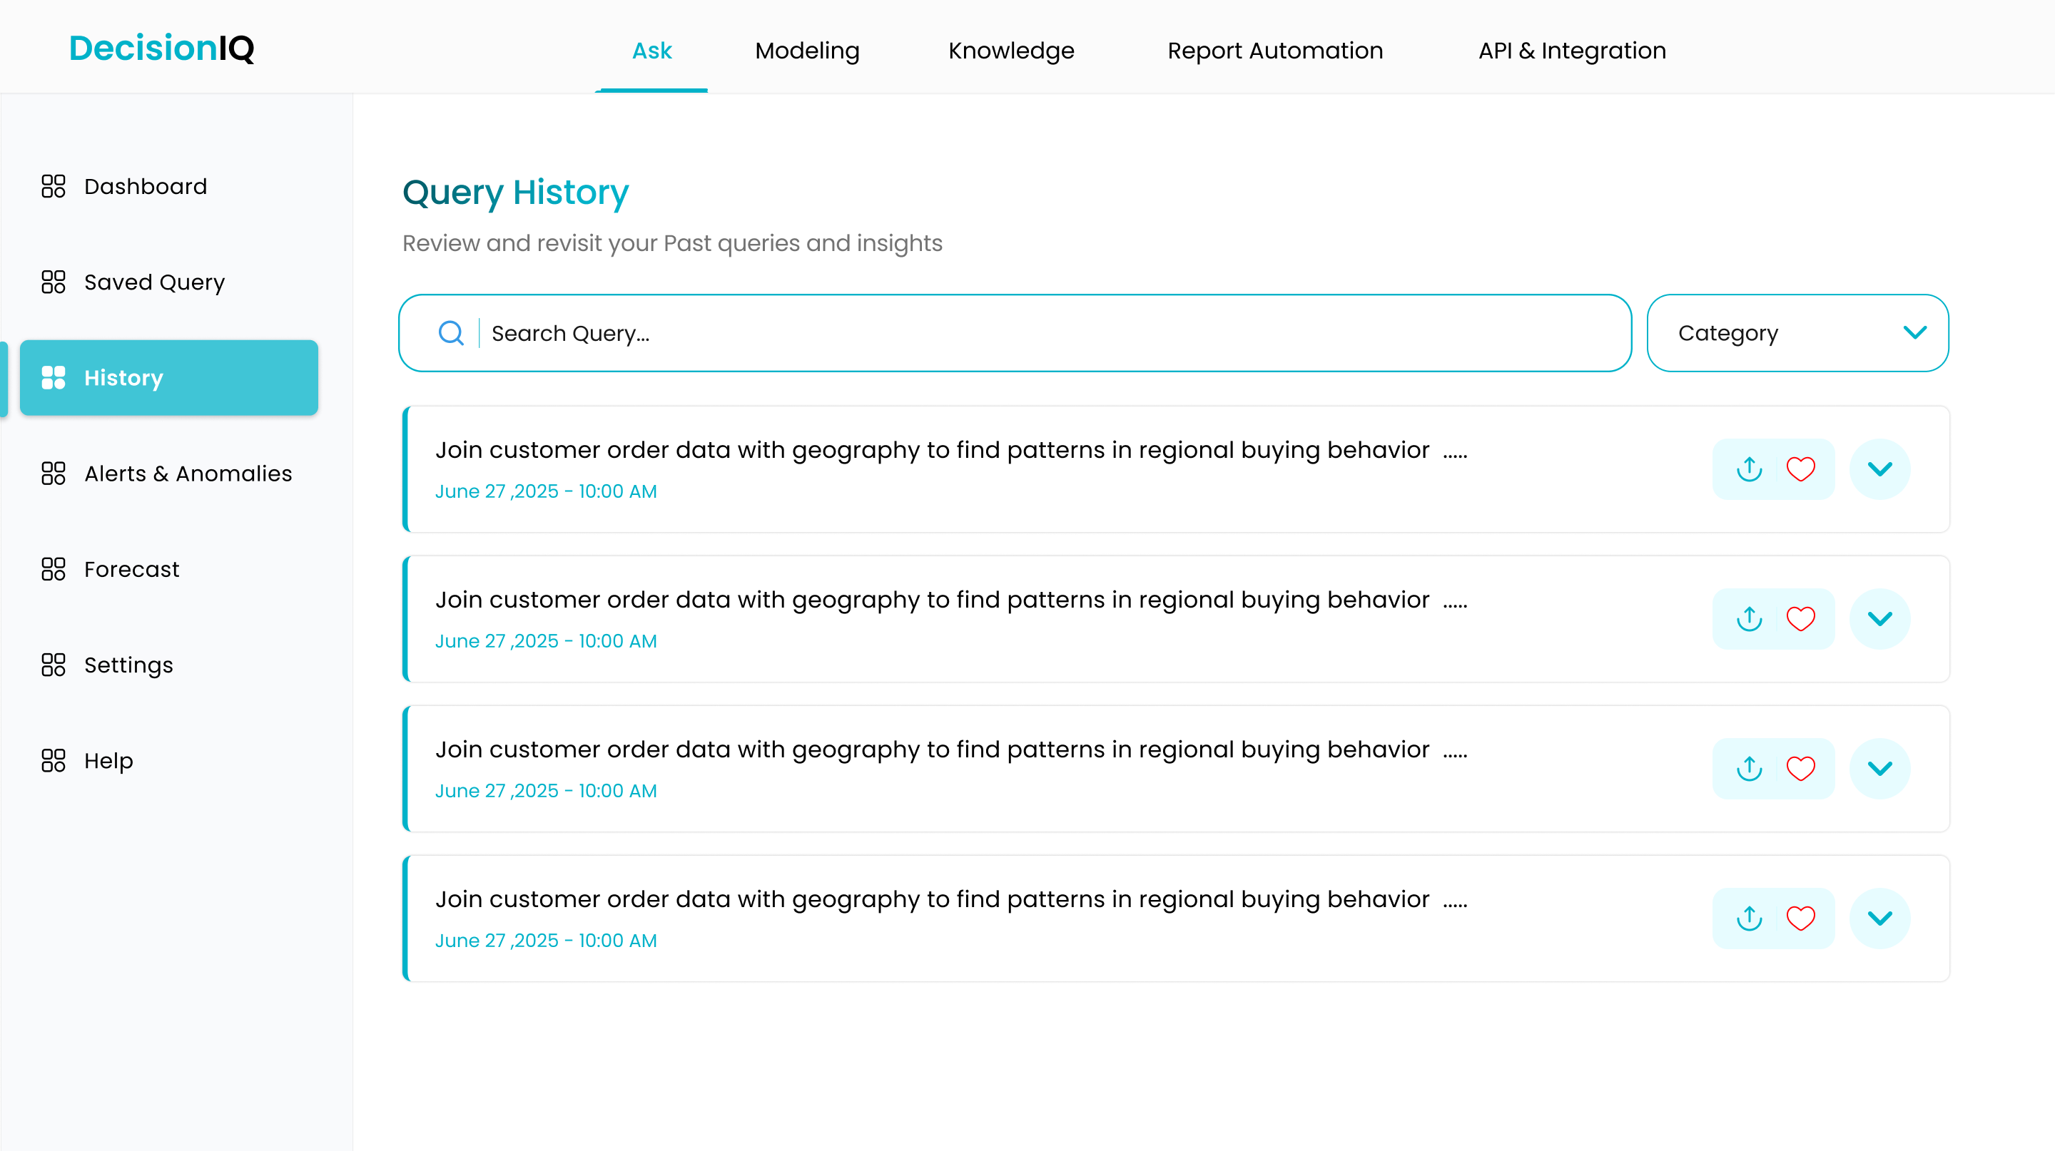The height and width of the screenshot is (1151, 2055).
Task: Go to the Help page in the sidebar
Action: click(x=108, y=760)
